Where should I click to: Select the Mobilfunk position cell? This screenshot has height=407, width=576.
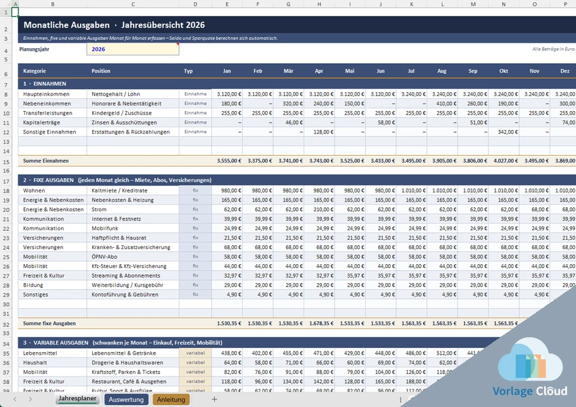(x=133, y=229)
